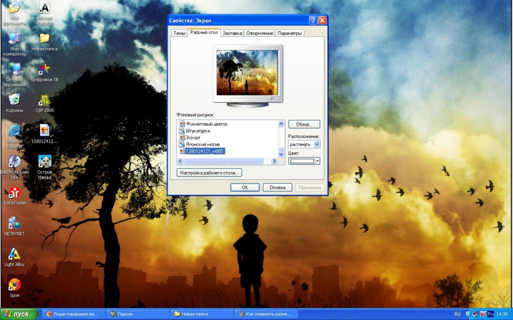Select the QIP 2005 desktop shortcut

click(45, 103)
